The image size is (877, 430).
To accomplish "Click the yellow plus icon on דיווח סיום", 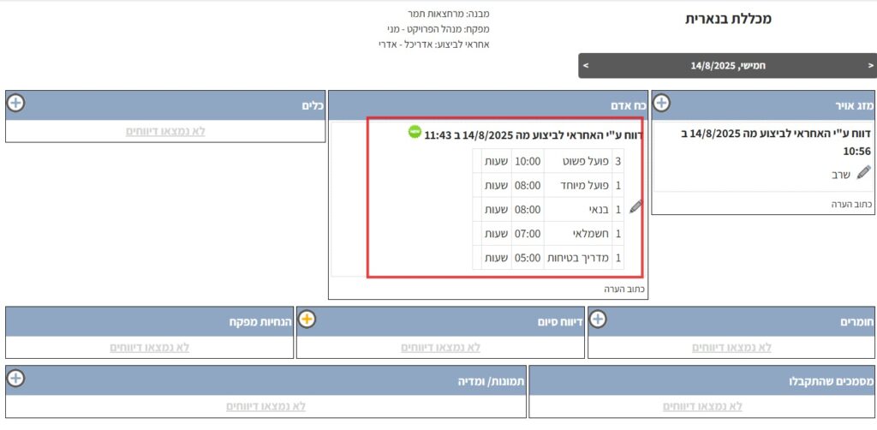I will pos(307,320).
